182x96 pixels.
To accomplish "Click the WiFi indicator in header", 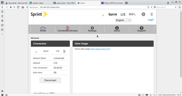I will [132, 14].
